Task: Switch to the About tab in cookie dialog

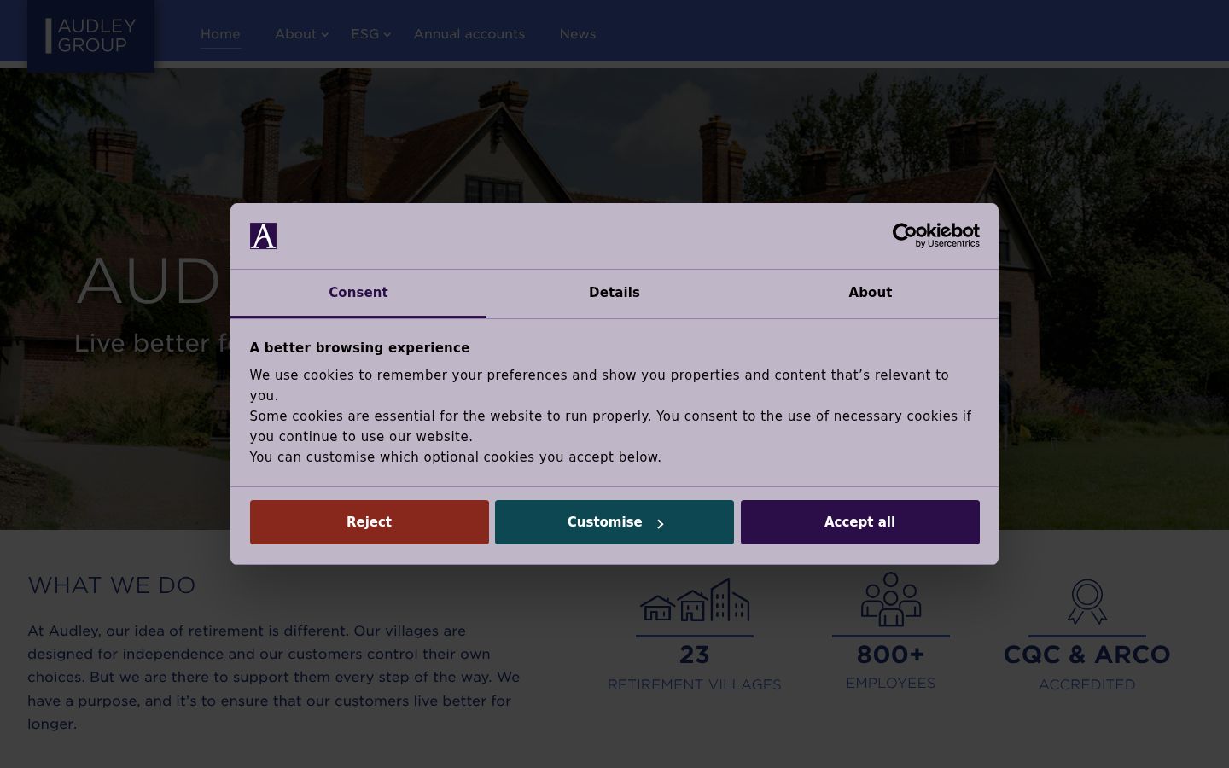Action: (x=871, y=293)
